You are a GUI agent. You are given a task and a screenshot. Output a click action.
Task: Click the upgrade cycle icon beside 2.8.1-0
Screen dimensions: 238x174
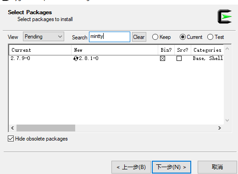(x=76, y=59)
